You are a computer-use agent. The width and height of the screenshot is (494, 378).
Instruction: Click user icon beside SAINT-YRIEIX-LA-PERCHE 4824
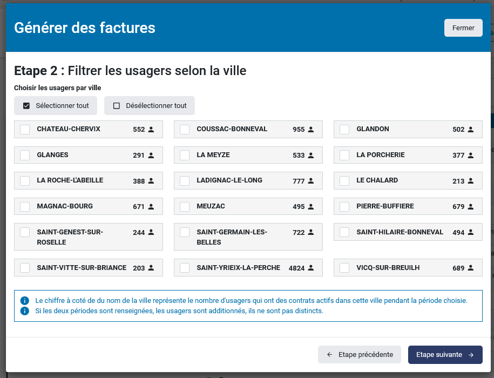(311, 268)
